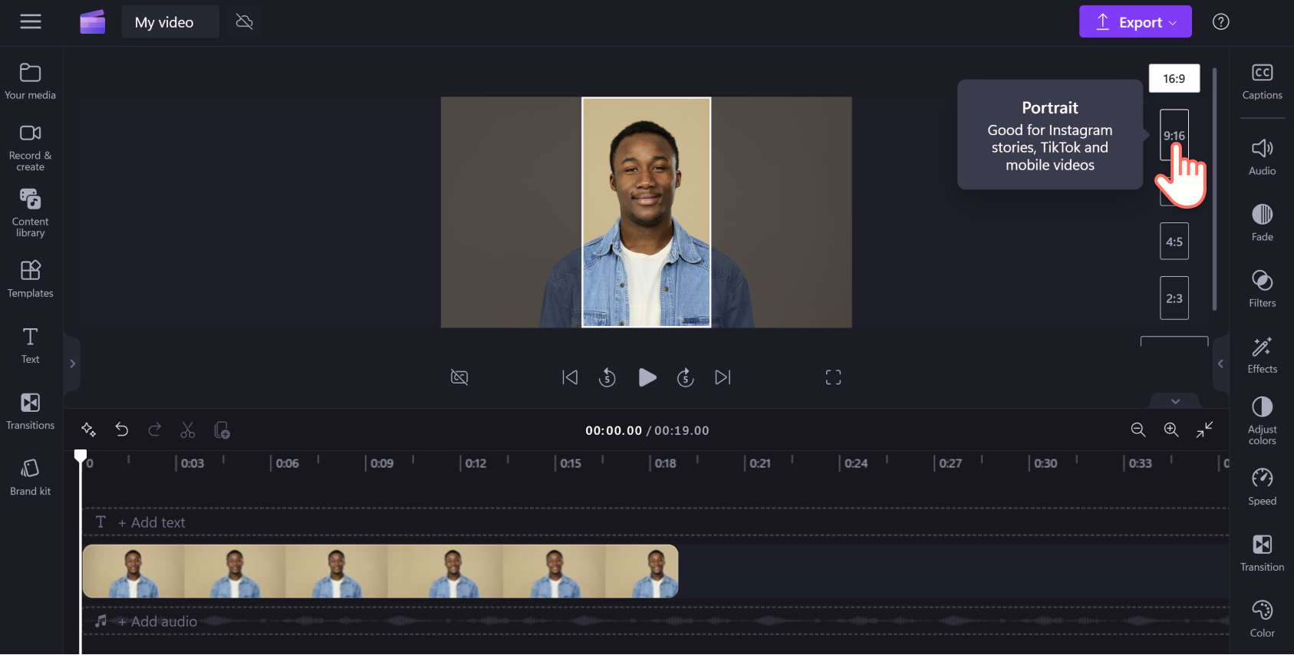Viewport: 1294px width, 655px height.
Task: Select the video clip on the timeline
Action: point(380,571)
